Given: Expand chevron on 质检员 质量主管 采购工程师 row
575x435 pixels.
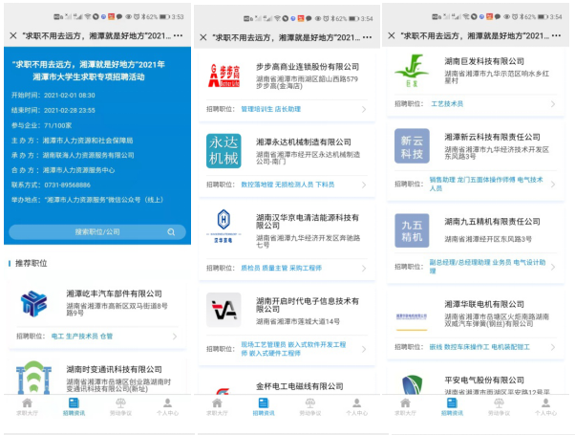Looking at the screenshot, I should click(x=364, y=269).
